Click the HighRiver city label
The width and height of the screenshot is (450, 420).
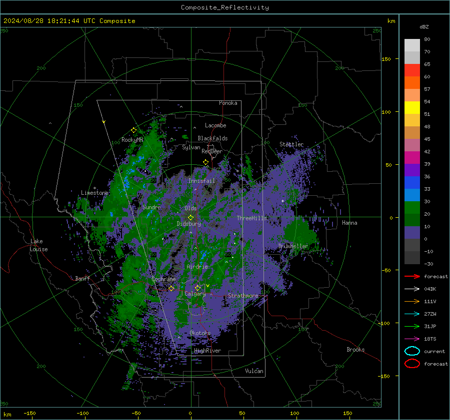point(207,351)
